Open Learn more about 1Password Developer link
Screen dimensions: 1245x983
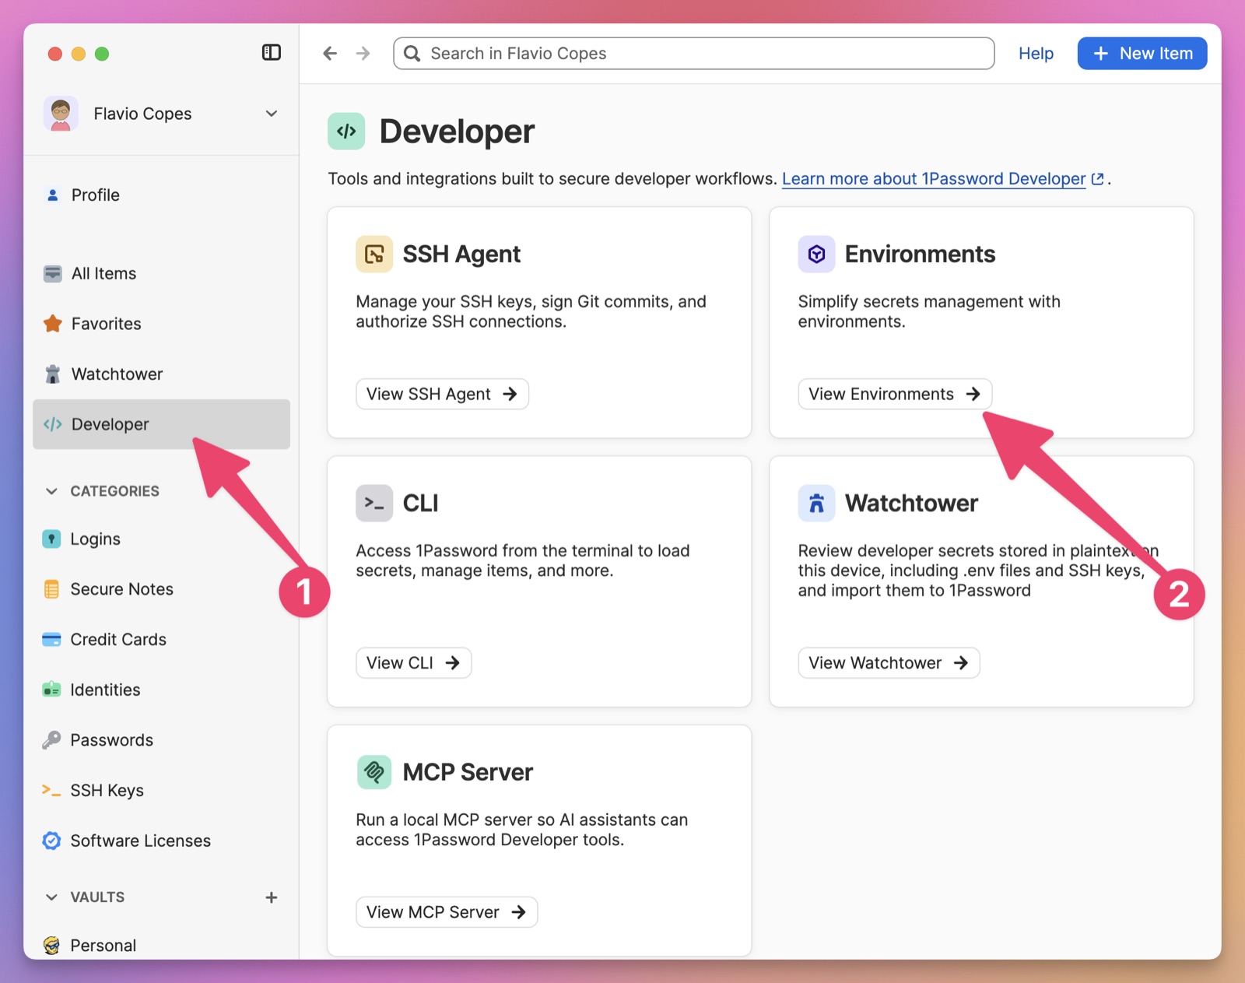coord(942,179)
